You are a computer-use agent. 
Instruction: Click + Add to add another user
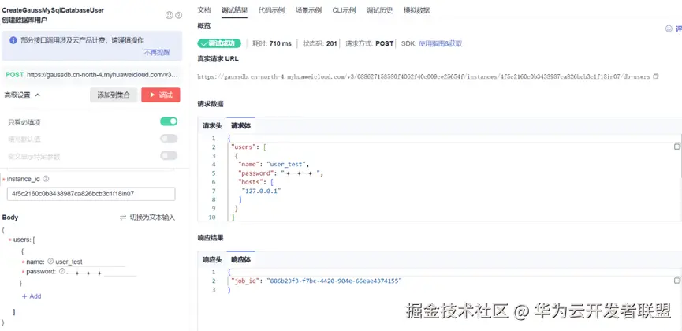[32, 296]
